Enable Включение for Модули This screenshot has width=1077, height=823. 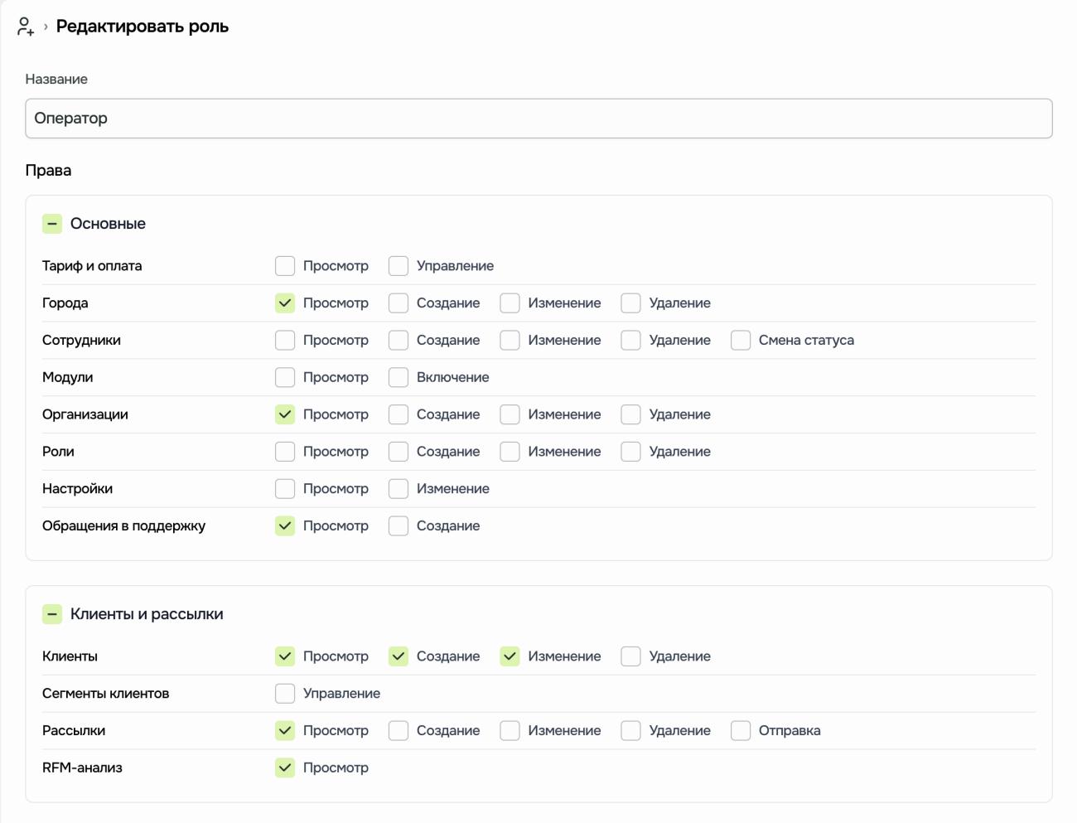398,377
